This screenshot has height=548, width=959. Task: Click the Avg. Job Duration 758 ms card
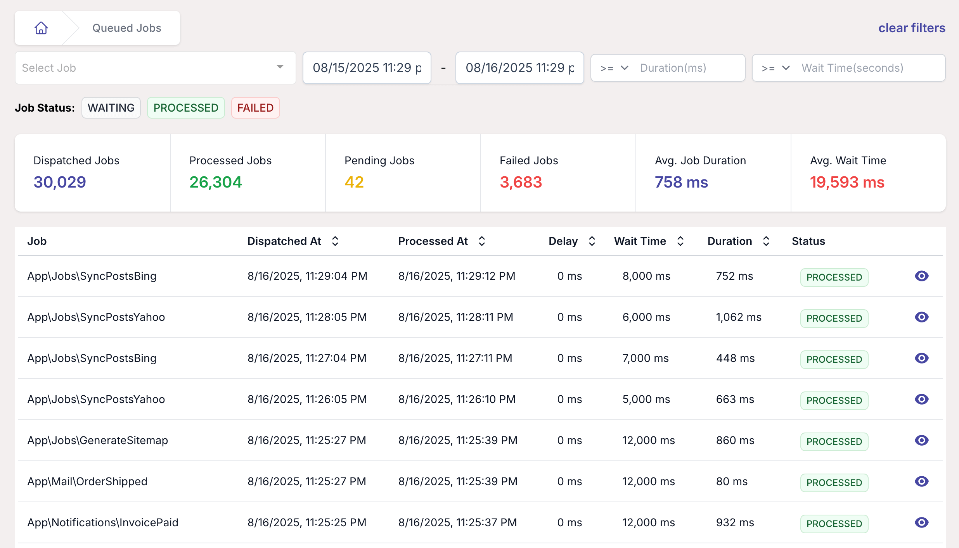(713, 173)
